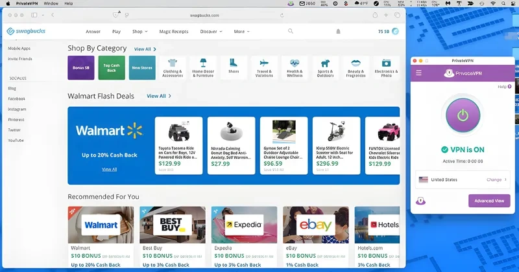Click the Safari reload page icon
The width and height of the screenshot is (519, 272).
(282, 15)
